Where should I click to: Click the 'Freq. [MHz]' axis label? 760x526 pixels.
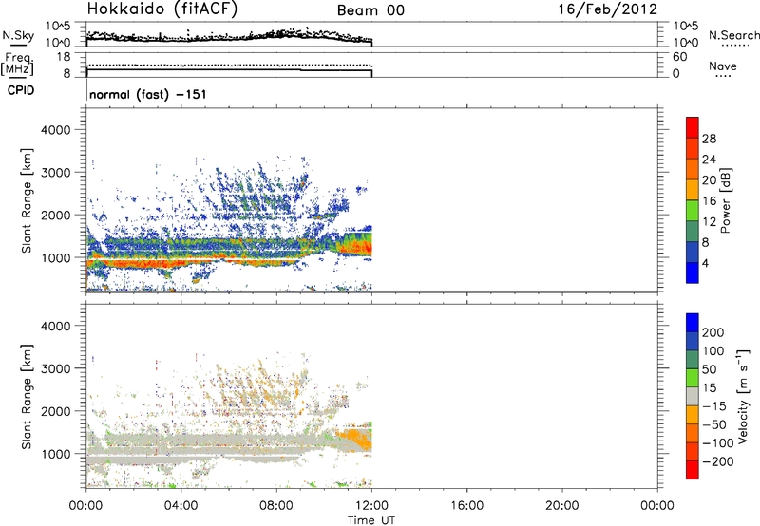(x=17, y=65)
